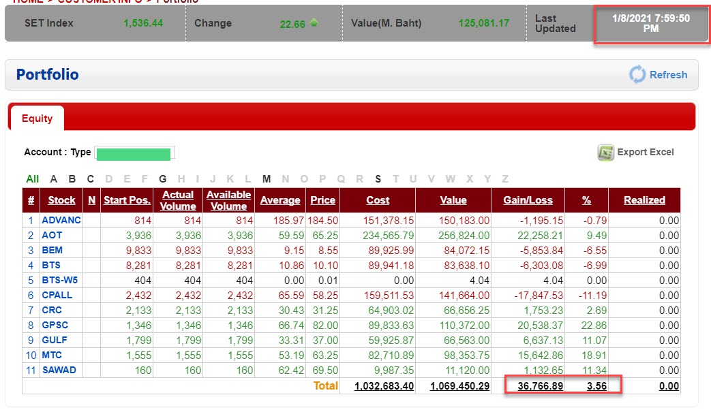Open the AOT stock link

pos(52,235)
